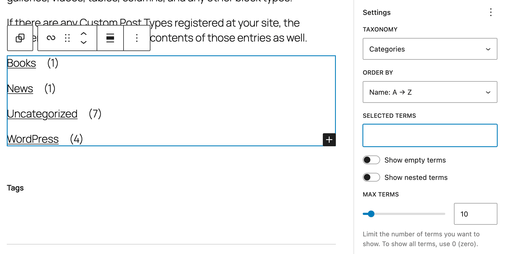This screenshot has height=254, width=505.
Task: Click the alignment icon in the block toolbar
Action: pyautogui.click(x=110, y=38)
